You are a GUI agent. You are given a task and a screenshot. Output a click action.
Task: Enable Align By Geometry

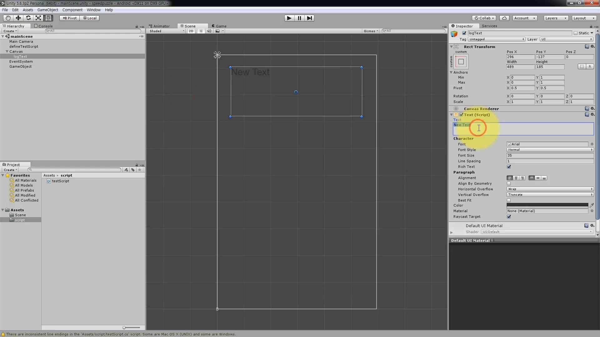coord(509,183)
